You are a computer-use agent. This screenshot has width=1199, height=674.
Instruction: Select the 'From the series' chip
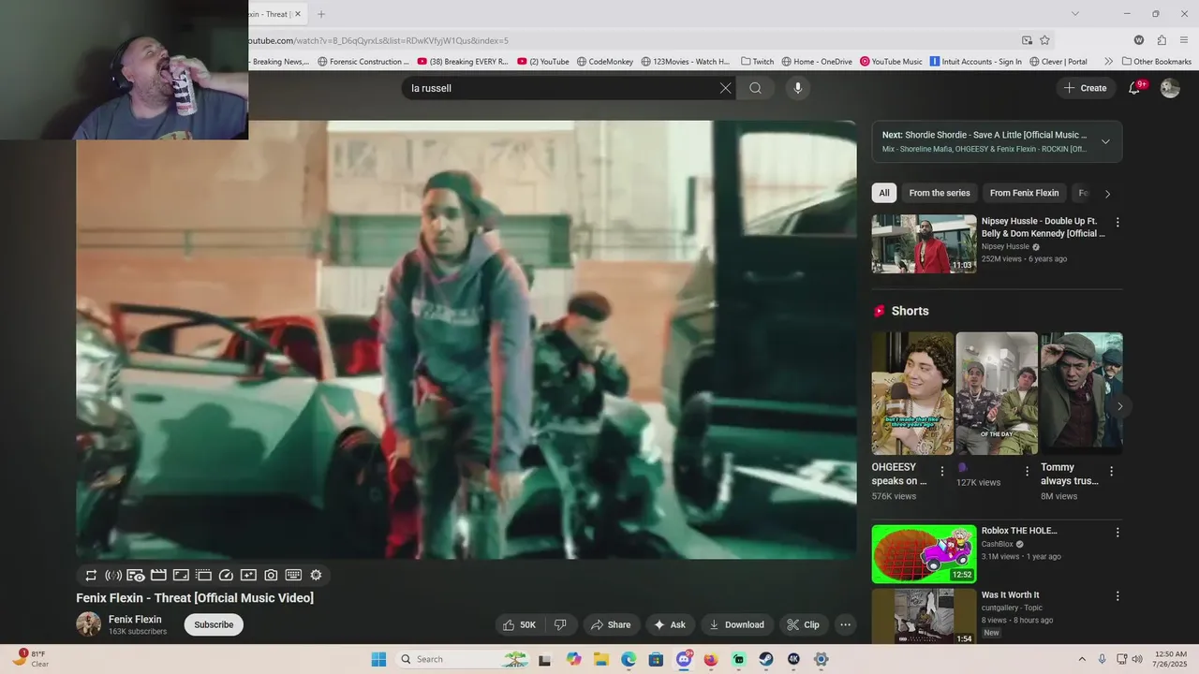pos(940,193)
